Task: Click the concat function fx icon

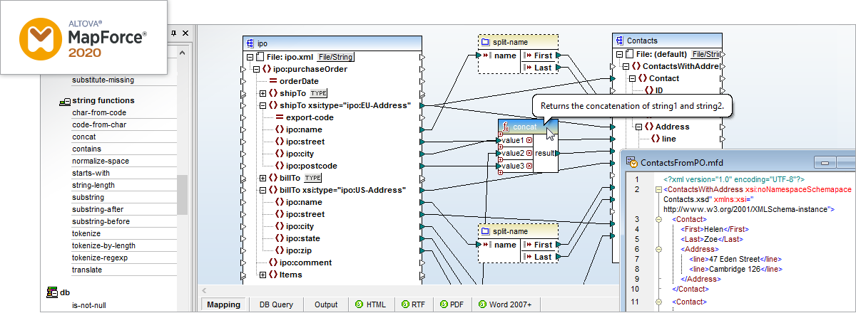Action: [507, 127]
